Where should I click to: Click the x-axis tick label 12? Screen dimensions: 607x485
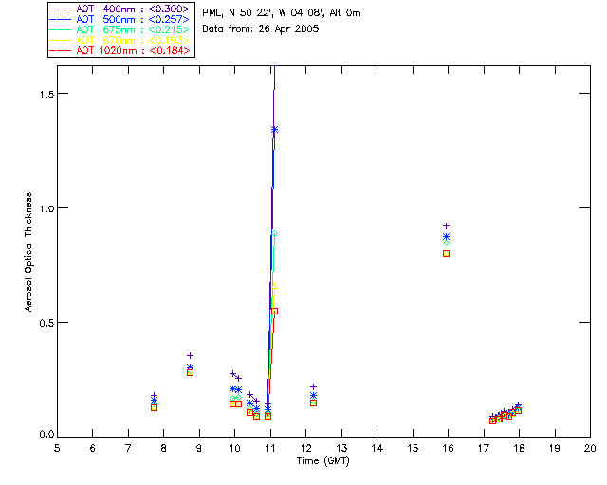pyautogui.click(x=305, y=448)
